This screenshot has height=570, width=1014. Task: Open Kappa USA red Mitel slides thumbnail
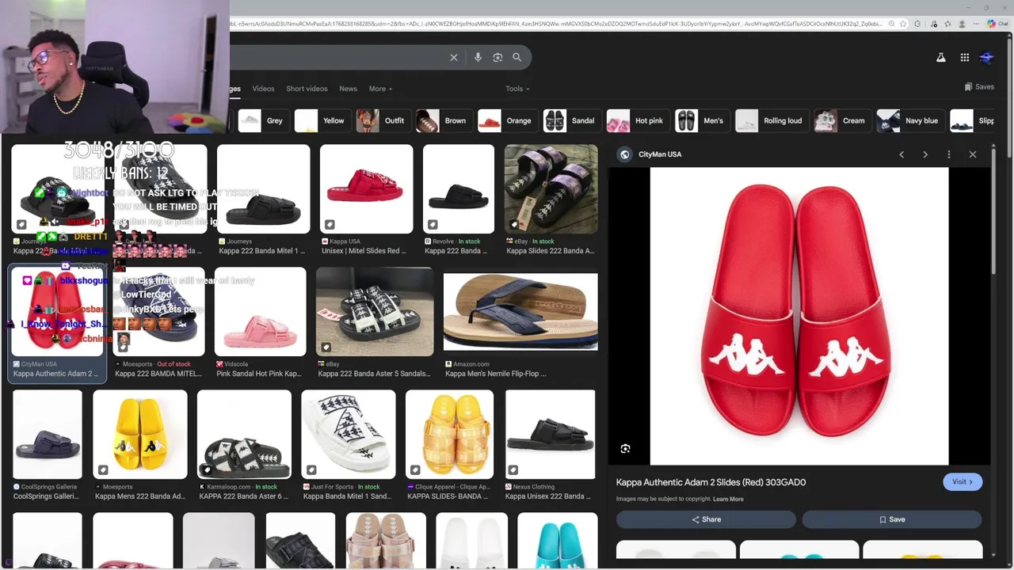click(366, 189)
